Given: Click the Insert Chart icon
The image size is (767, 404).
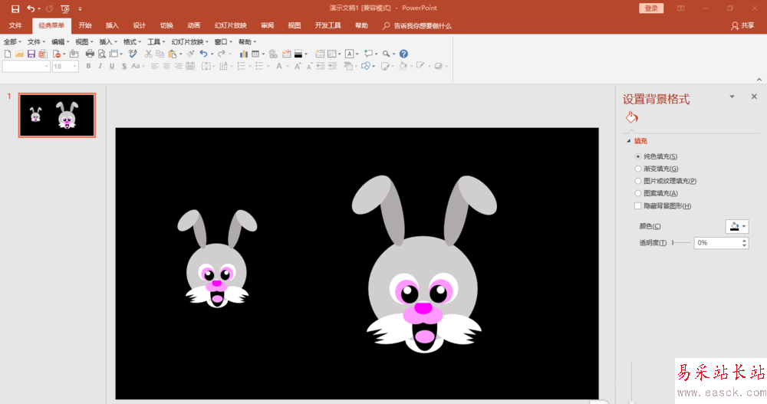Looking at the screenshot, I should (244, 54).
